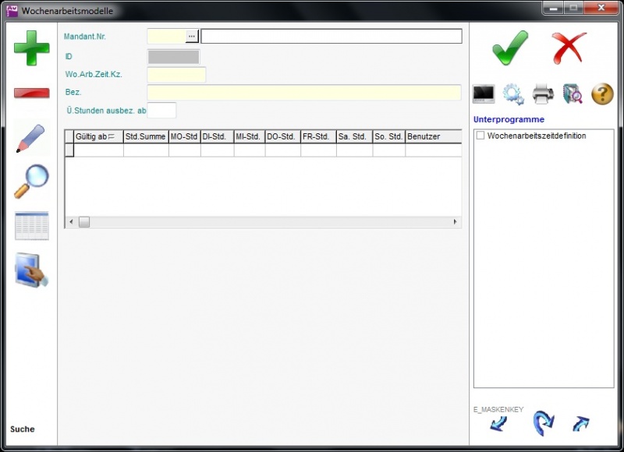Viewport: 624px width, 452px height.
Task: Open help with the question mark icon
Action: [602, 94]
